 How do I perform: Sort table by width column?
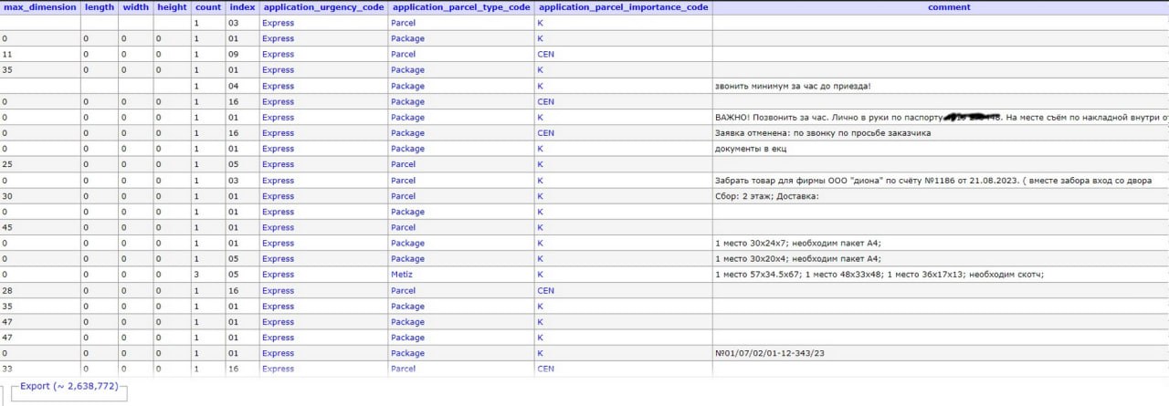(x=135, y=7)
